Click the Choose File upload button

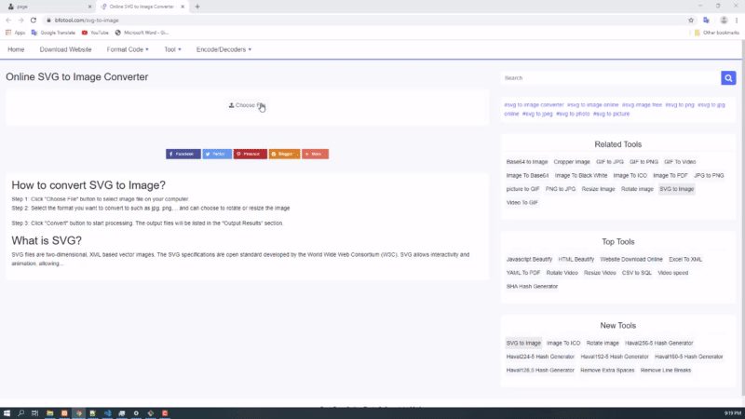247,106
